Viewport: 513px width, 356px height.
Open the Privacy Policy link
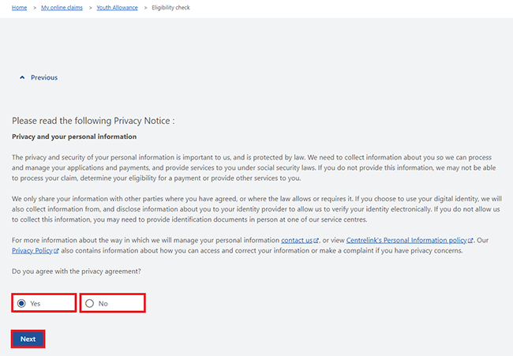32,251
